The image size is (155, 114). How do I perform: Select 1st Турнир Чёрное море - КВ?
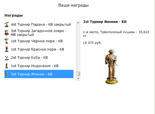tap(39, 41)
